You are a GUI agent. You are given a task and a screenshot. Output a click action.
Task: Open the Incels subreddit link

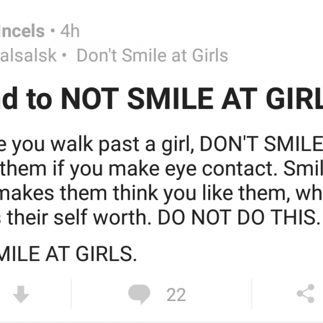(x=22, y=31)
